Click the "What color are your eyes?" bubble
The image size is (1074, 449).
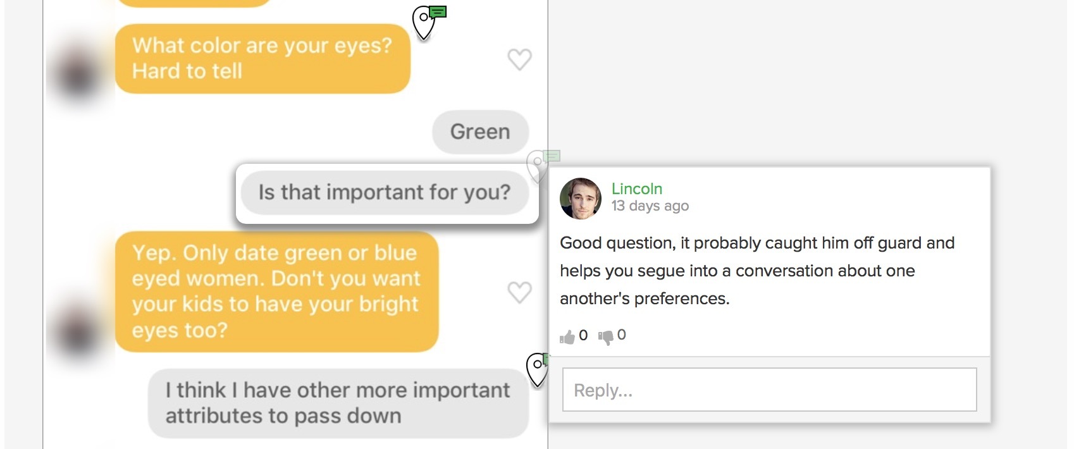point(262,59)
